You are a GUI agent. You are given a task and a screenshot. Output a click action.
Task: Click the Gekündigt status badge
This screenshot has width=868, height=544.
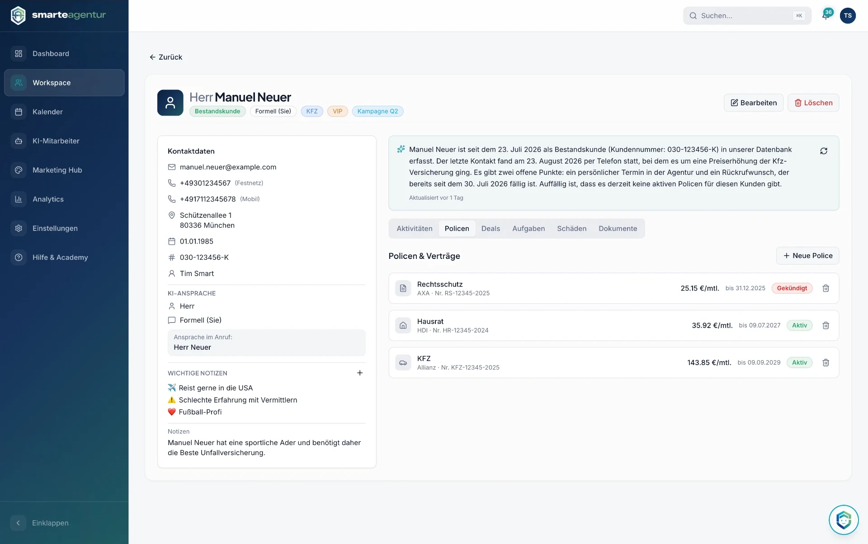792,288
